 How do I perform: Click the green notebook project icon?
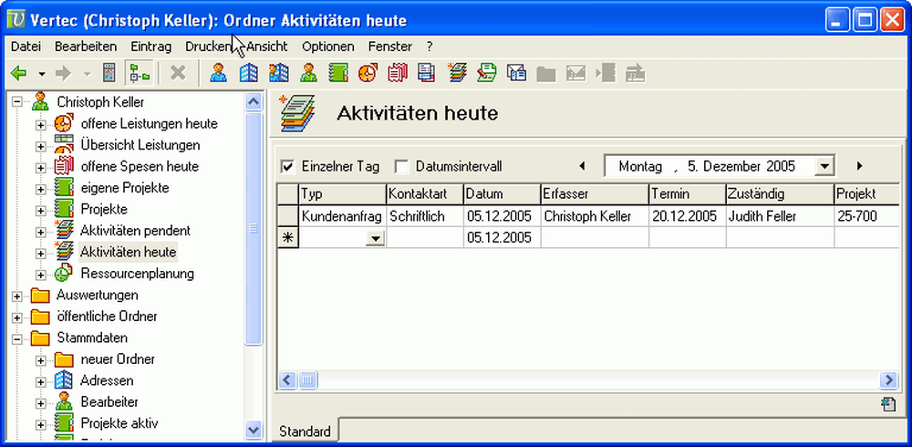pyautogui.click(x=338, y=73)
